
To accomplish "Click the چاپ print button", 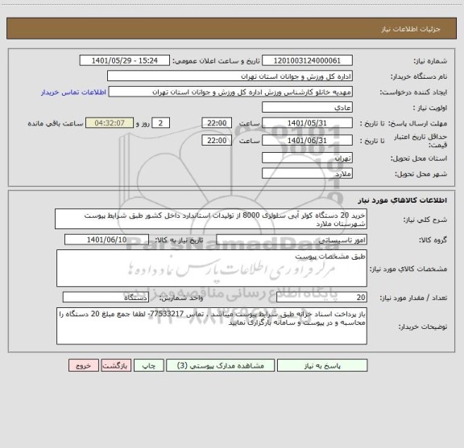I will coord(148,365).
